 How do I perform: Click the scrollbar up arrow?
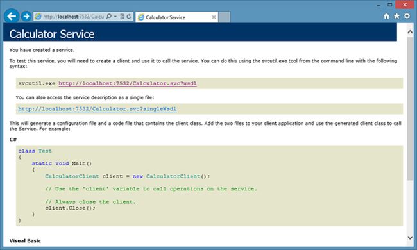410,32
